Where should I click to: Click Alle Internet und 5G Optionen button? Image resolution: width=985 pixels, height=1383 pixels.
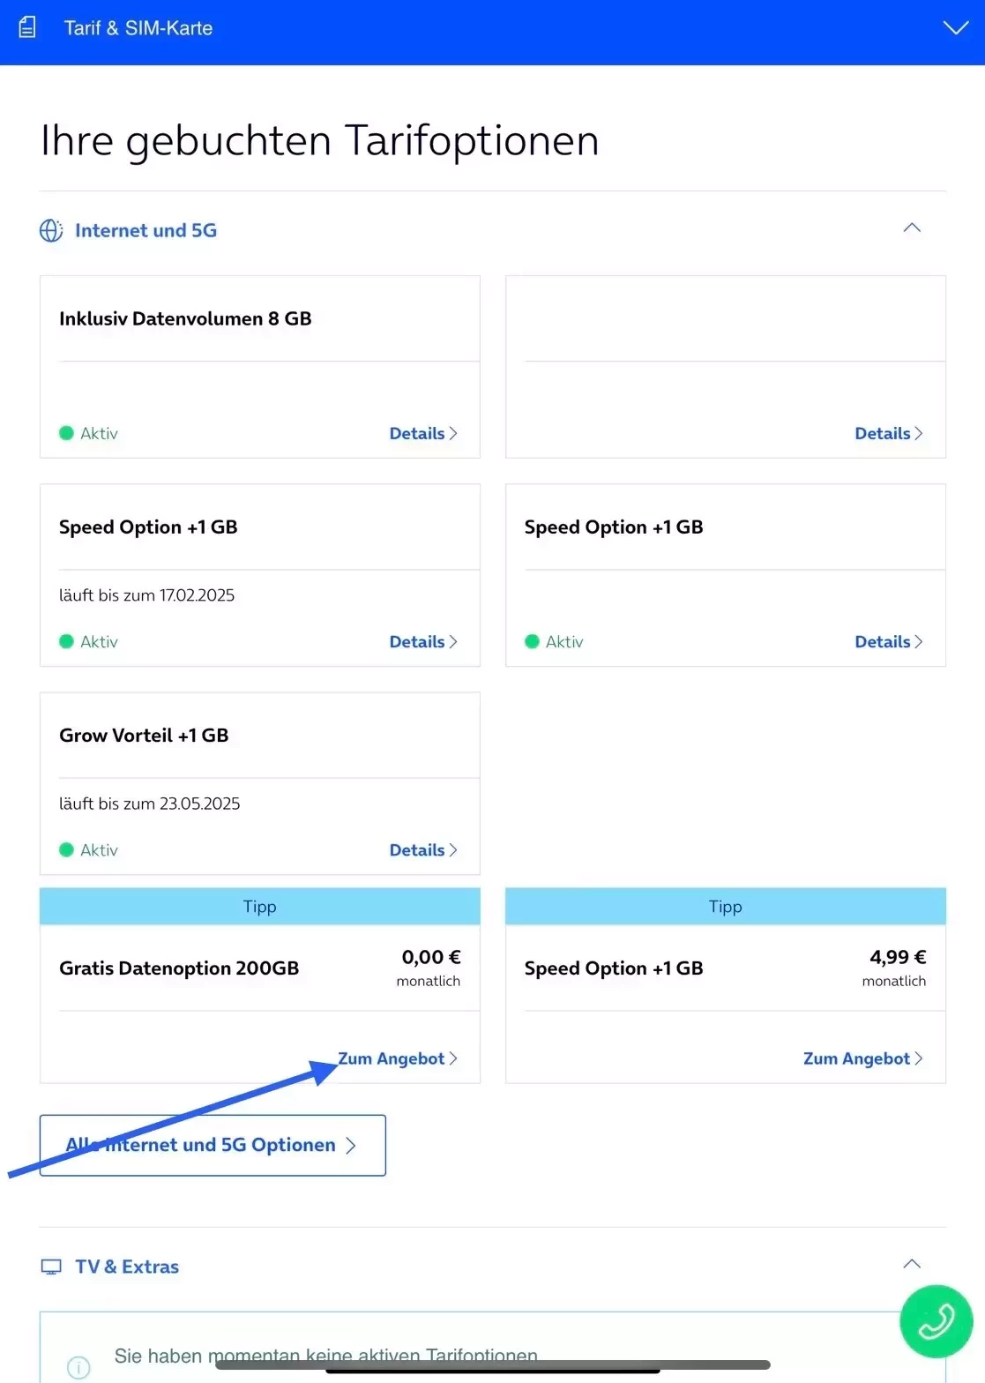pyautogui.click(x=213, y=1145)
